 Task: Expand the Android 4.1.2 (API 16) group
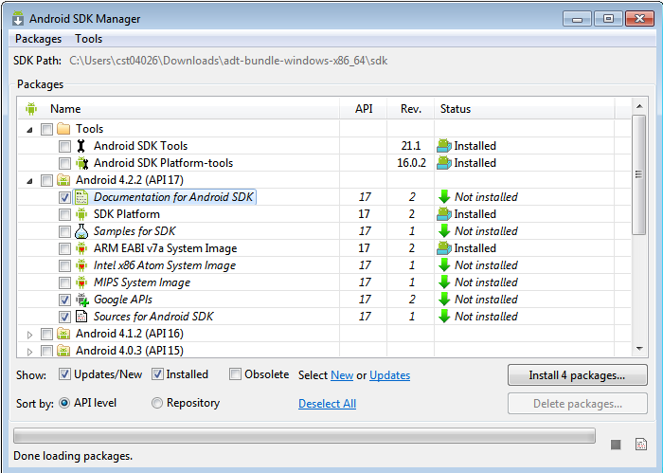(29, 335)
